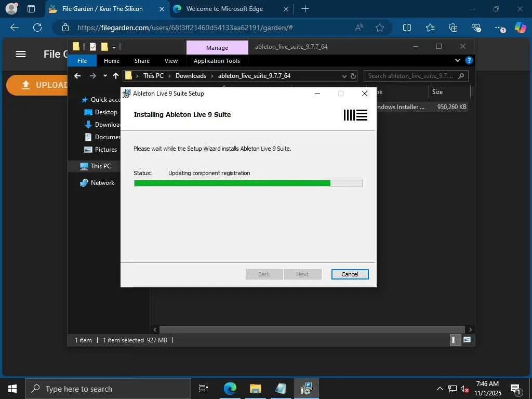This screenshot has width=532, height=399.
Task: Sort files by the Size column
Action: pyautogui.click(x=449, y=92)
